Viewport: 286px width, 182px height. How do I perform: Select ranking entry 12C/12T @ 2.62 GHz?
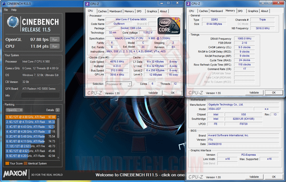pos(31,146)
